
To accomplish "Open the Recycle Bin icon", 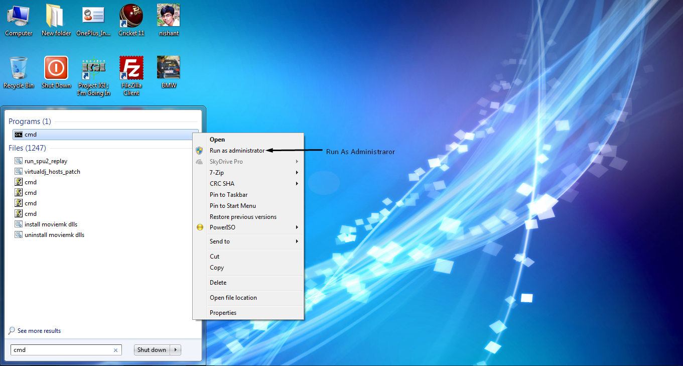I will pyautogui.click(x=19, y=73).
